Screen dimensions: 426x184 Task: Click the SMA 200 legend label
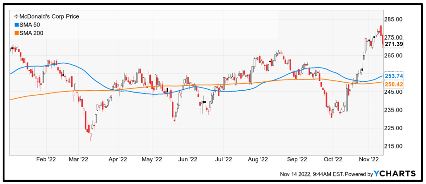[31, 33]
